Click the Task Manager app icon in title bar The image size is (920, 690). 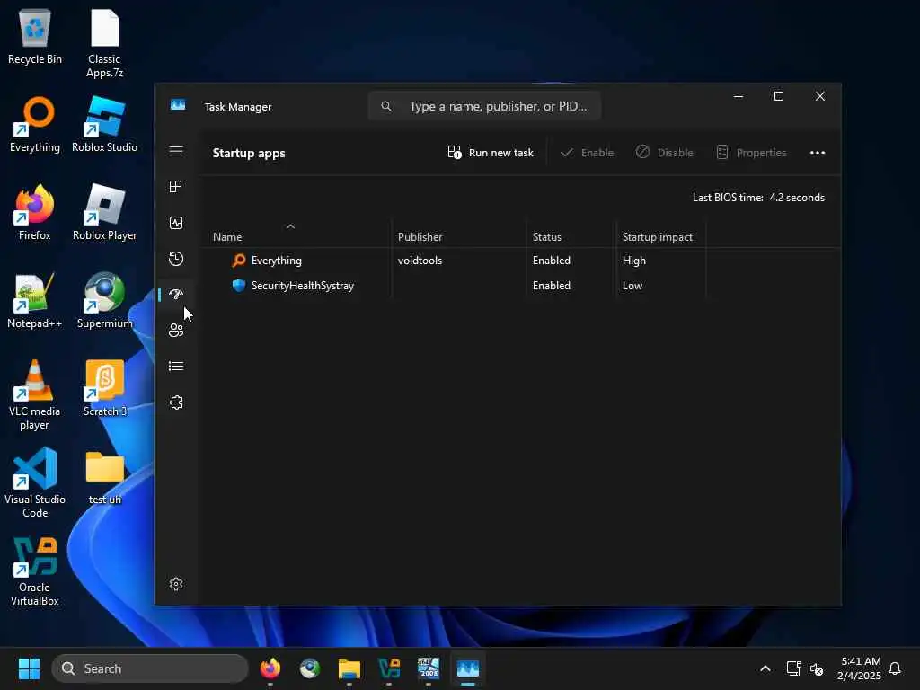(178, 105)
